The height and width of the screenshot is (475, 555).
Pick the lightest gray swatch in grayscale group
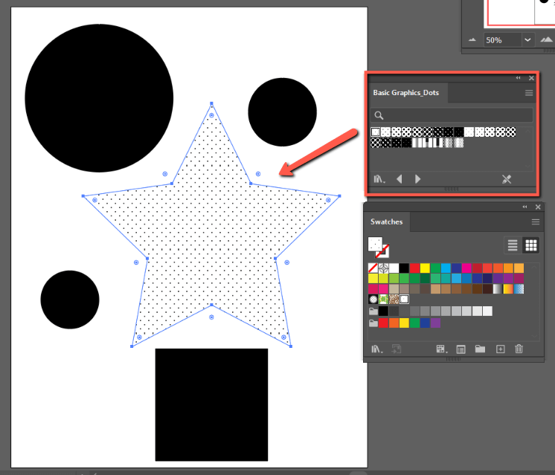point(487,311)
